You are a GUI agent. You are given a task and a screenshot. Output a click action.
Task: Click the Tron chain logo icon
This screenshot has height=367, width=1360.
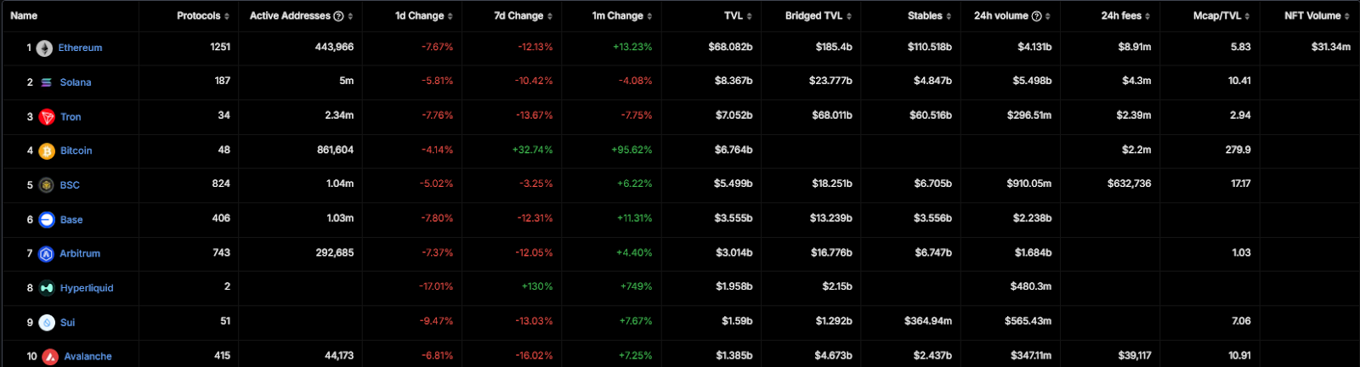coord(47,117)
